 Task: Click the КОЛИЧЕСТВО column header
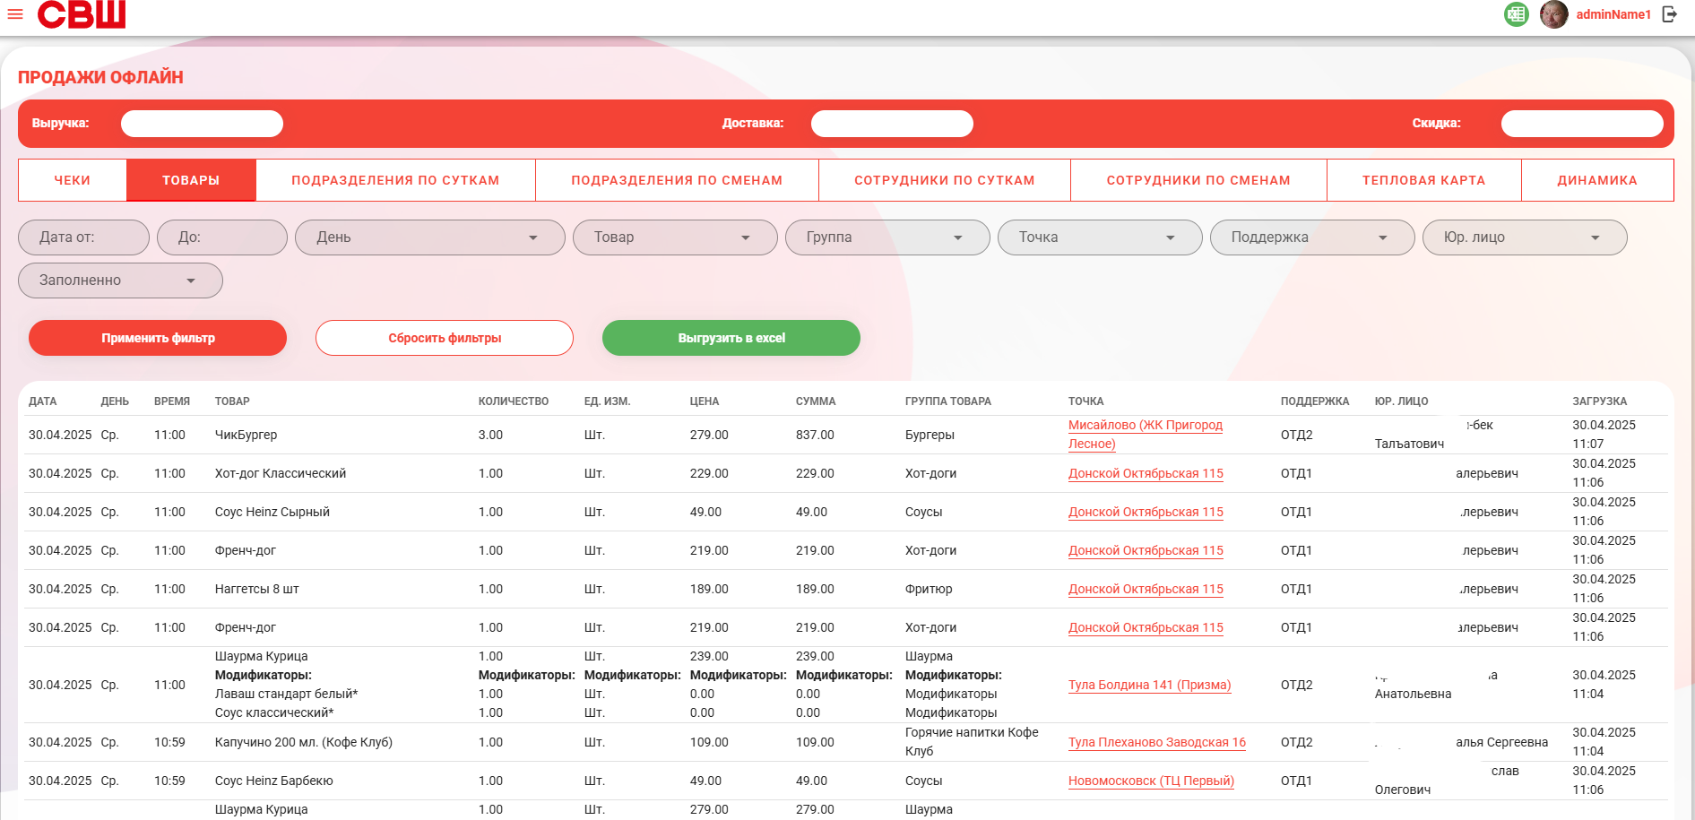pyautogui.click(x=514, y=401)
